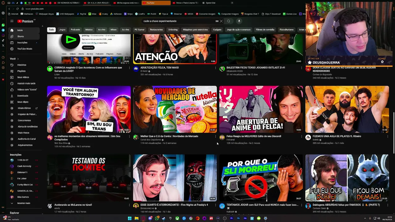Open WhatsApp in the Opera sidebar
This screenshot has height=222, width=395.
click(x=3, y=25)
